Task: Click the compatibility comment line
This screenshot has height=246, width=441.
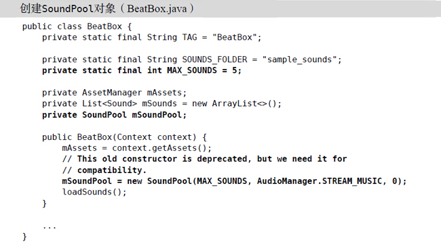Action: [104, 170]
